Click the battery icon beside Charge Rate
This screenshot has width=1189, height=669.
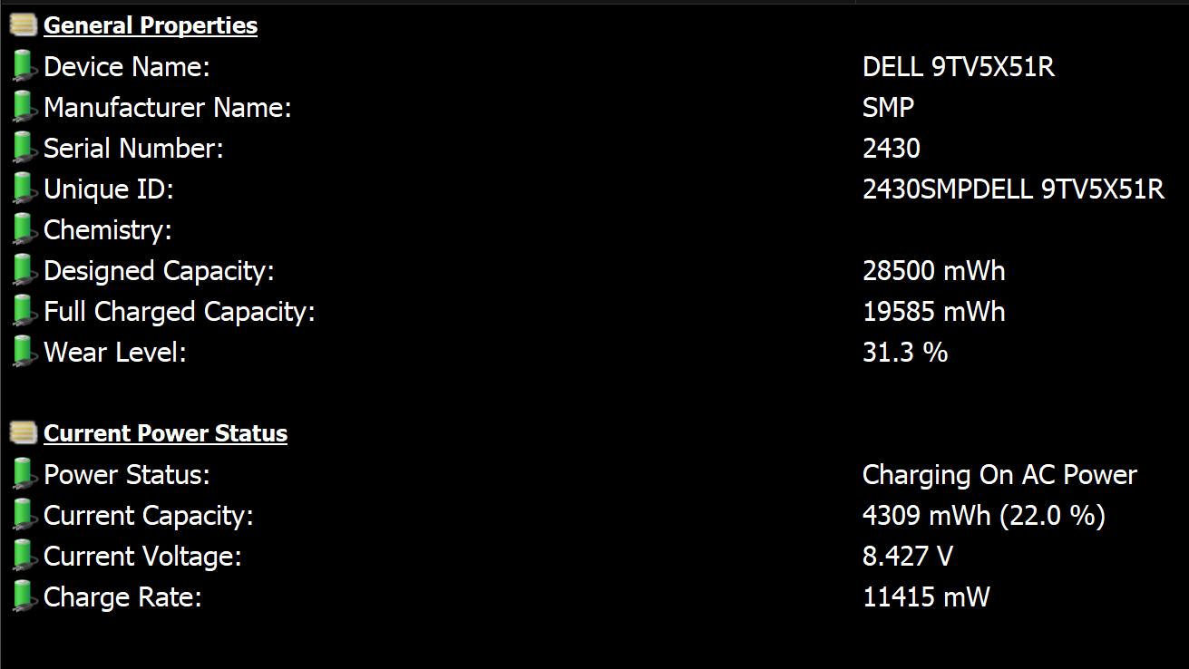[24, 596]
